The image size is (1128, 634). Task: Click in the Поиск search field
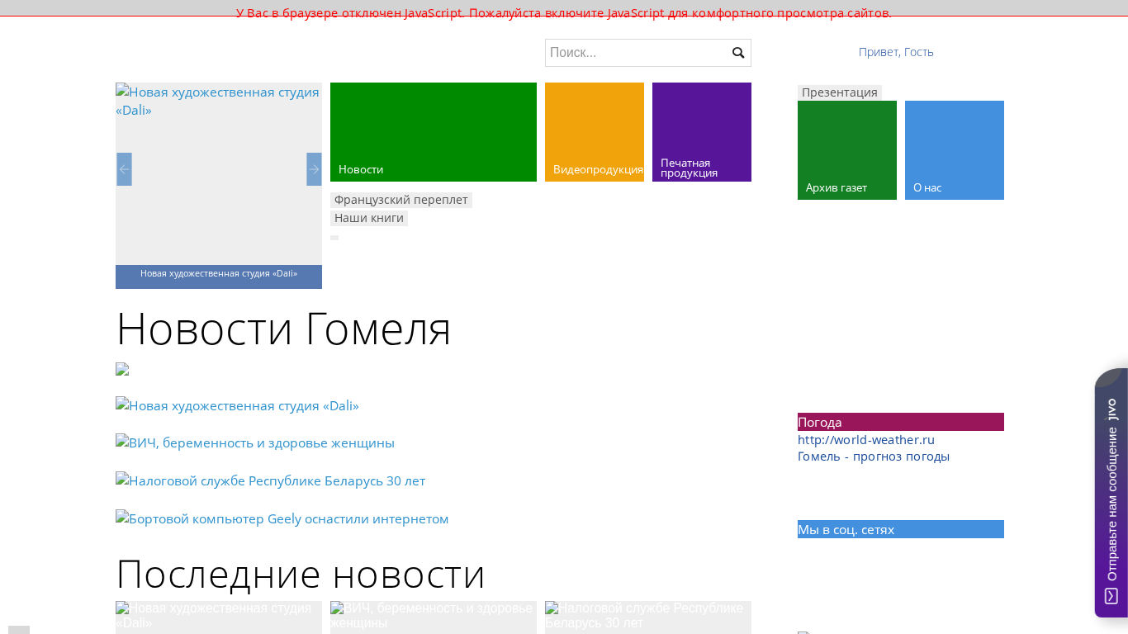pos(636,53)
